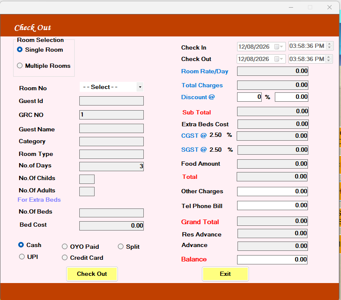This screenshot has height=300, width=341.
Task: Click the Discount percent input box
Action: tap(249, 97)
